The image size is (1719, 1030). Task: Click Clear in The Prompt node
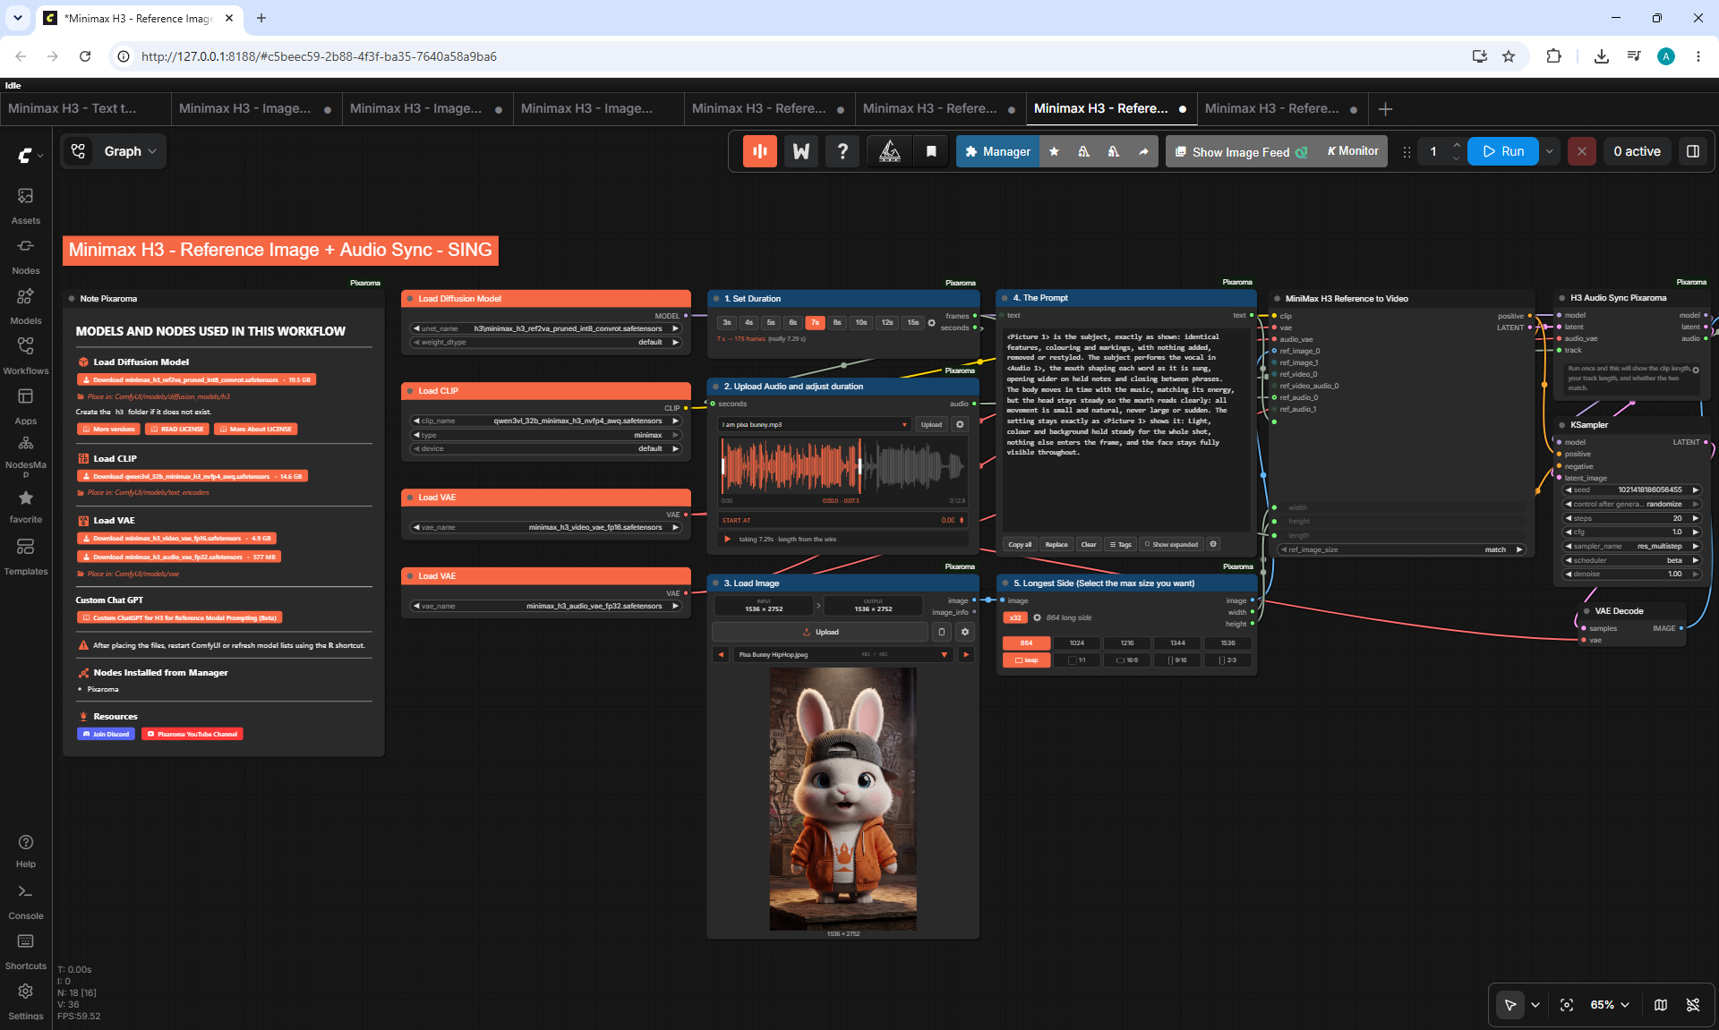coord(1088,544)
